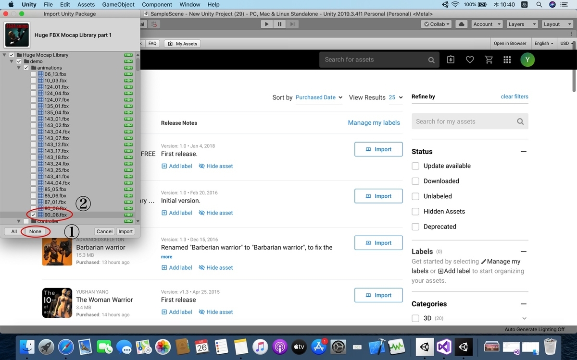Image resolution: width=577 pixels, height=360 pixels.
Task: Open Sort by Purchased Date dropdown
Action: [319, 97]
